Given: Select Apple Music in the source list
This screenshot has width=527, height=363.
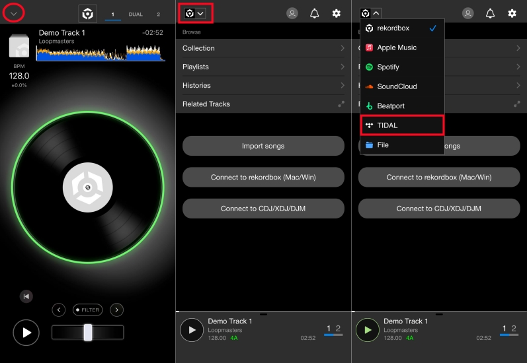Looking at the screenshot, I should point(402,48).
